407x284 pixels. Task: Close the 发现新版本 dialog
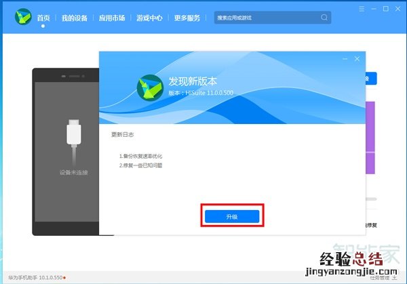coord(357,59)
